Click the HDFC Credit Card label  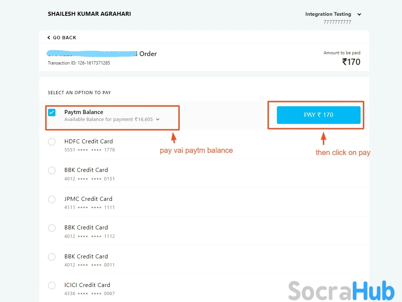point(88,141)
